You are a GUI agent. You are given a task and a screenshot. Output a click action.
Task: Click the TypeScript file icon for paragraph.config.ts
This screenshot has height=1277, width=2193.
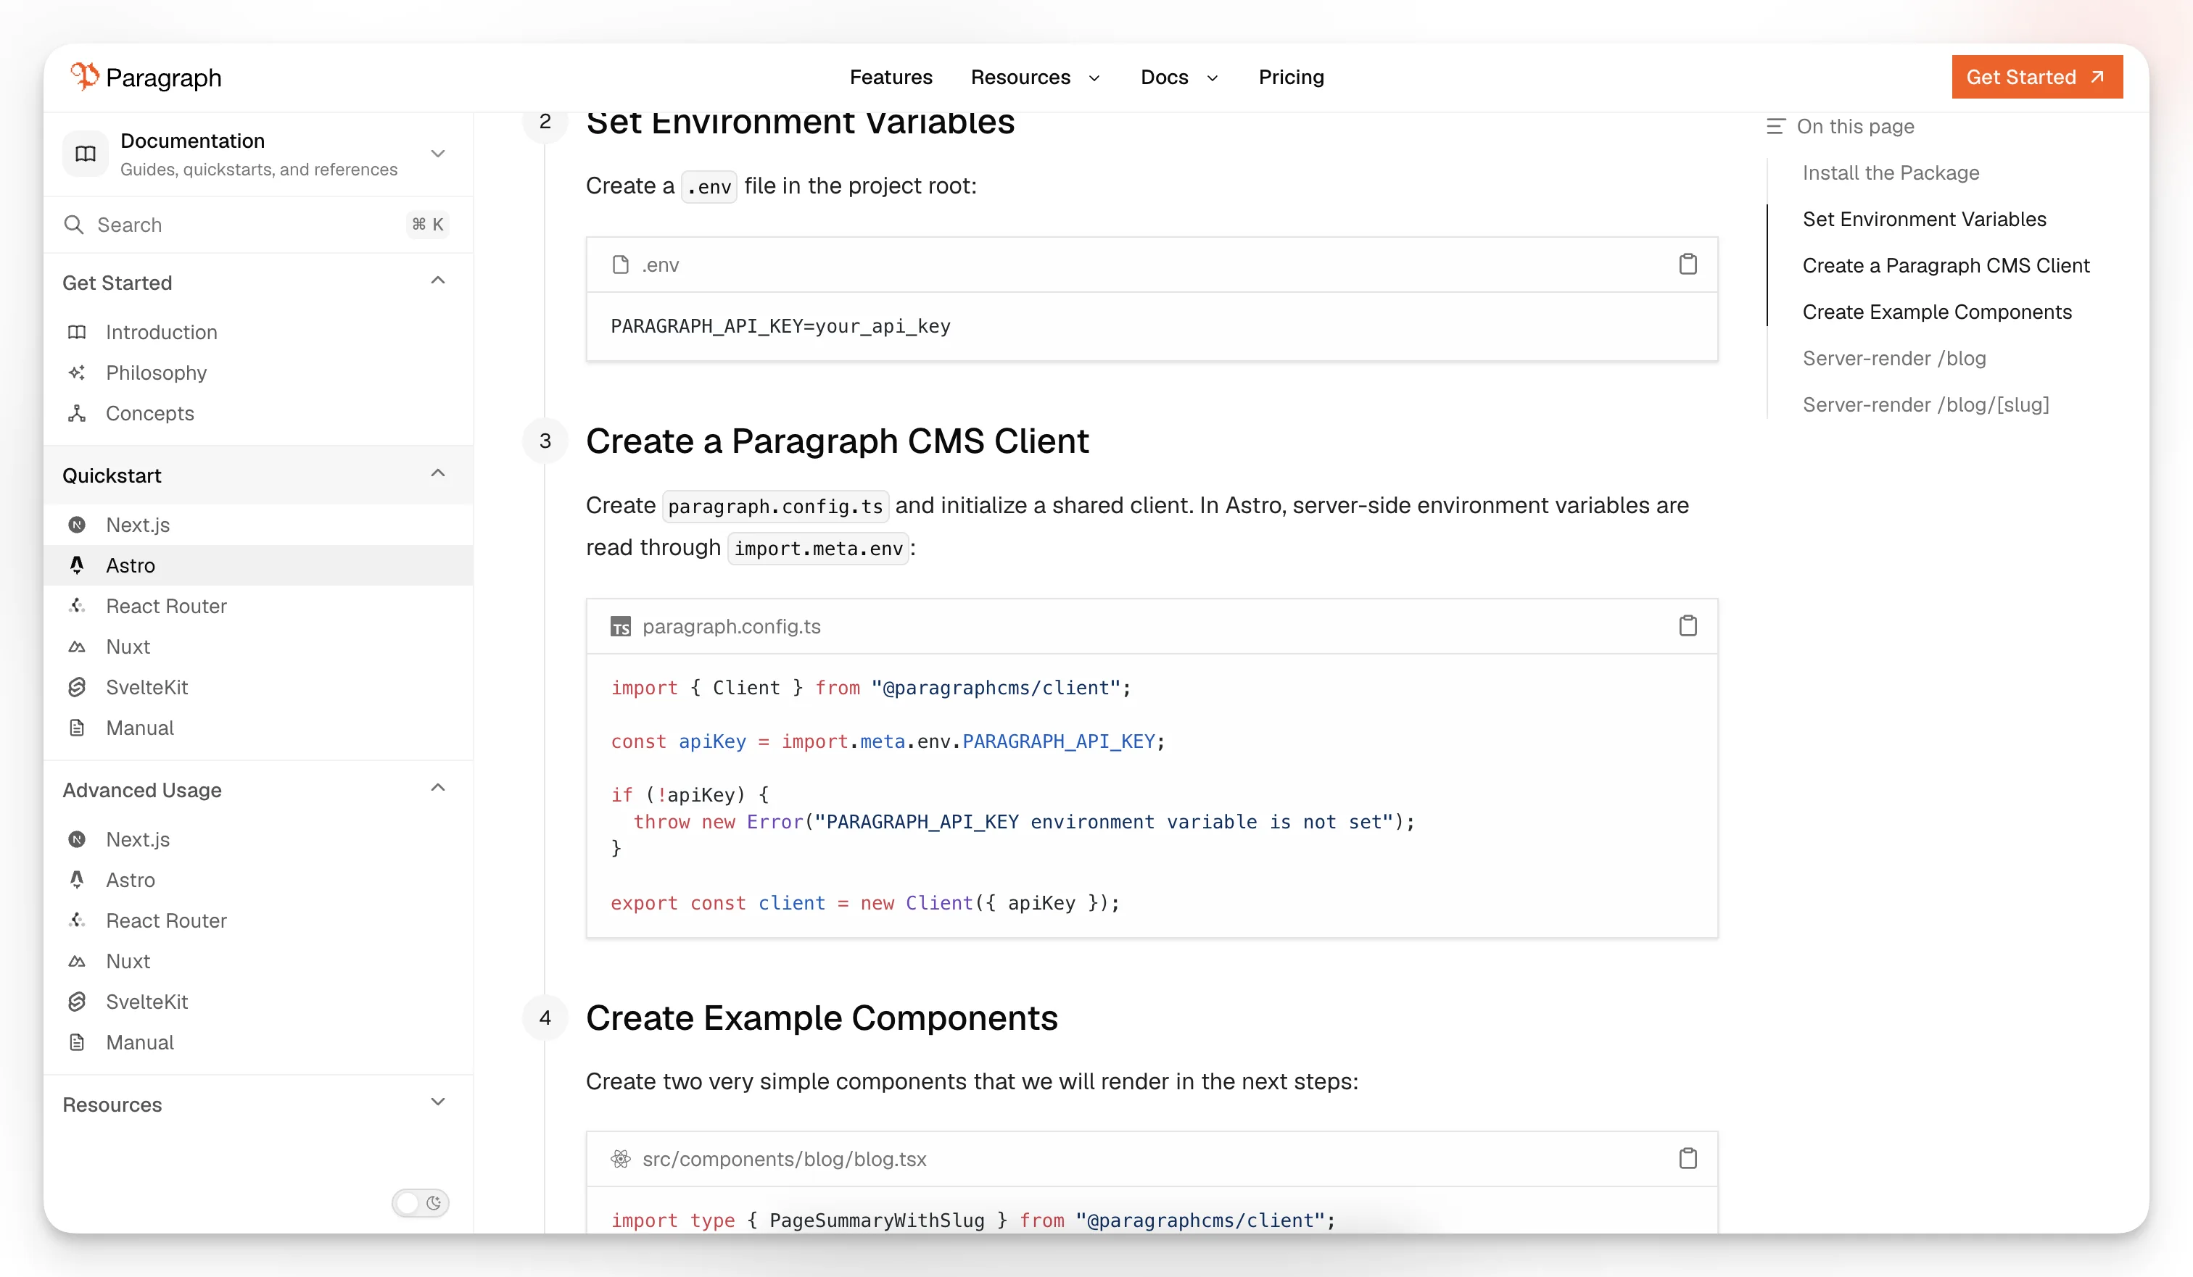[621, 626]
